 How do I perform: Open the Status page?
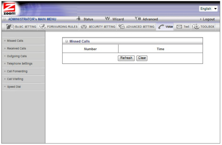(x=88, y=19)
